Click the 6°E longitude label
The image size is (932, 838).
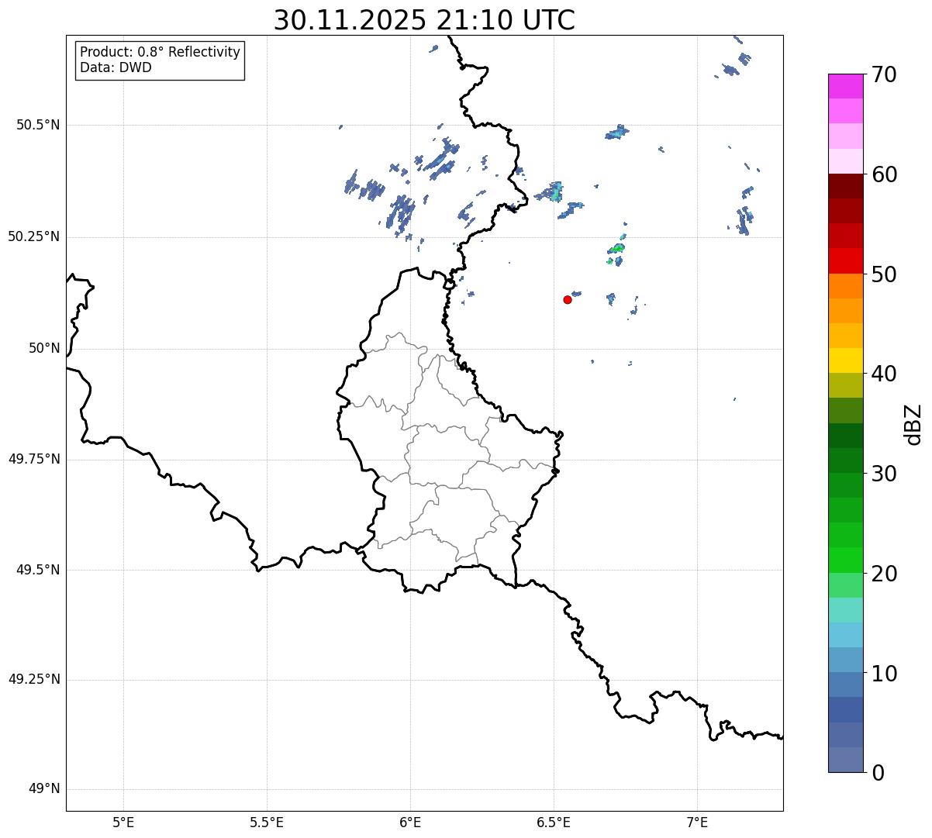(x=410, y=822)
